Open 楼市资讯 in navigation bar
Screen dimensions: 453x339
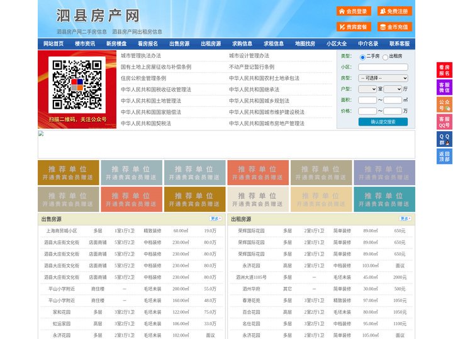point(85,44)
